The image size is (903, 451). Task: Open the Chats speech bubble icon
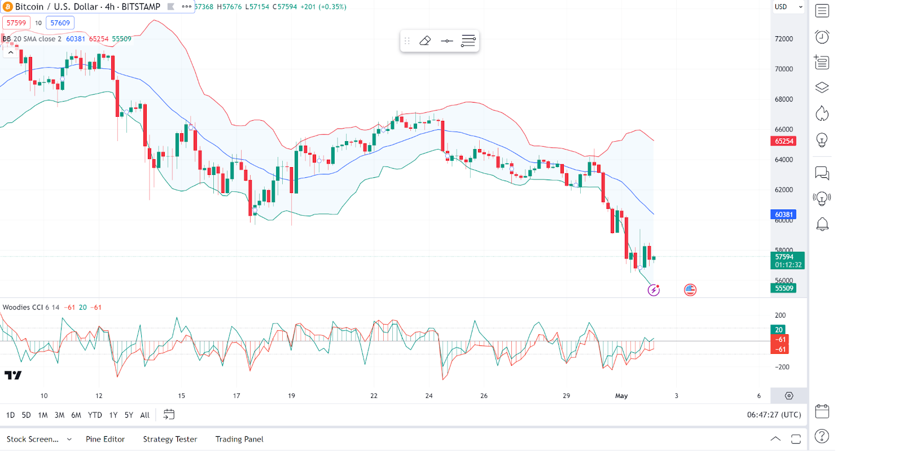pyautogui.click(x=822, y=173)
